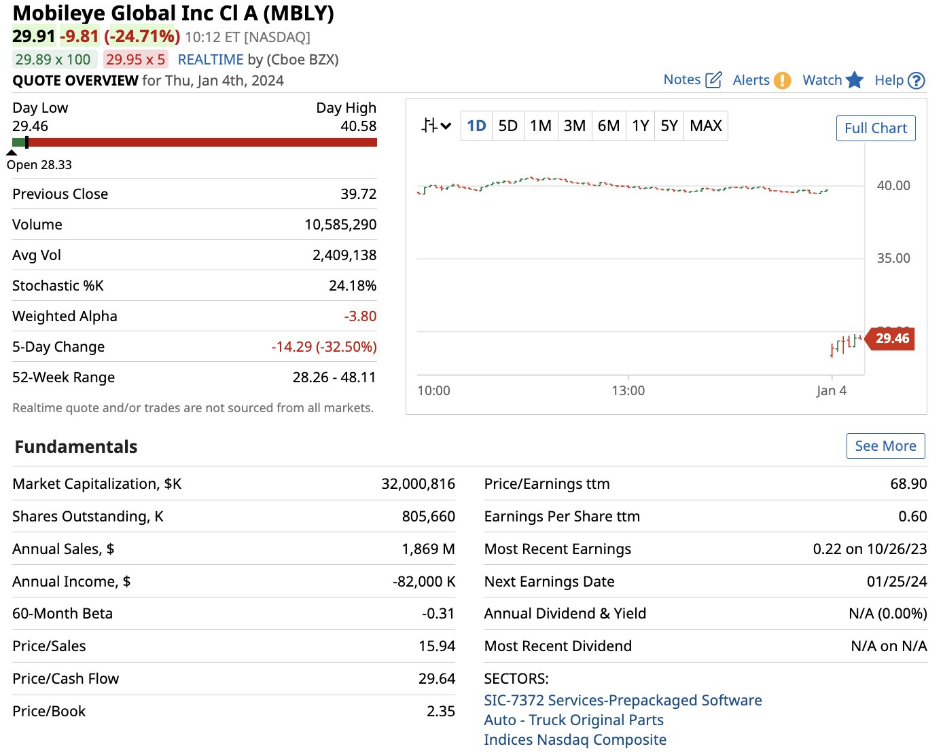This screenshot has height=755, width=943.
Task: Click the red ask 29.95 x 5
Action: tap(136, 60)
